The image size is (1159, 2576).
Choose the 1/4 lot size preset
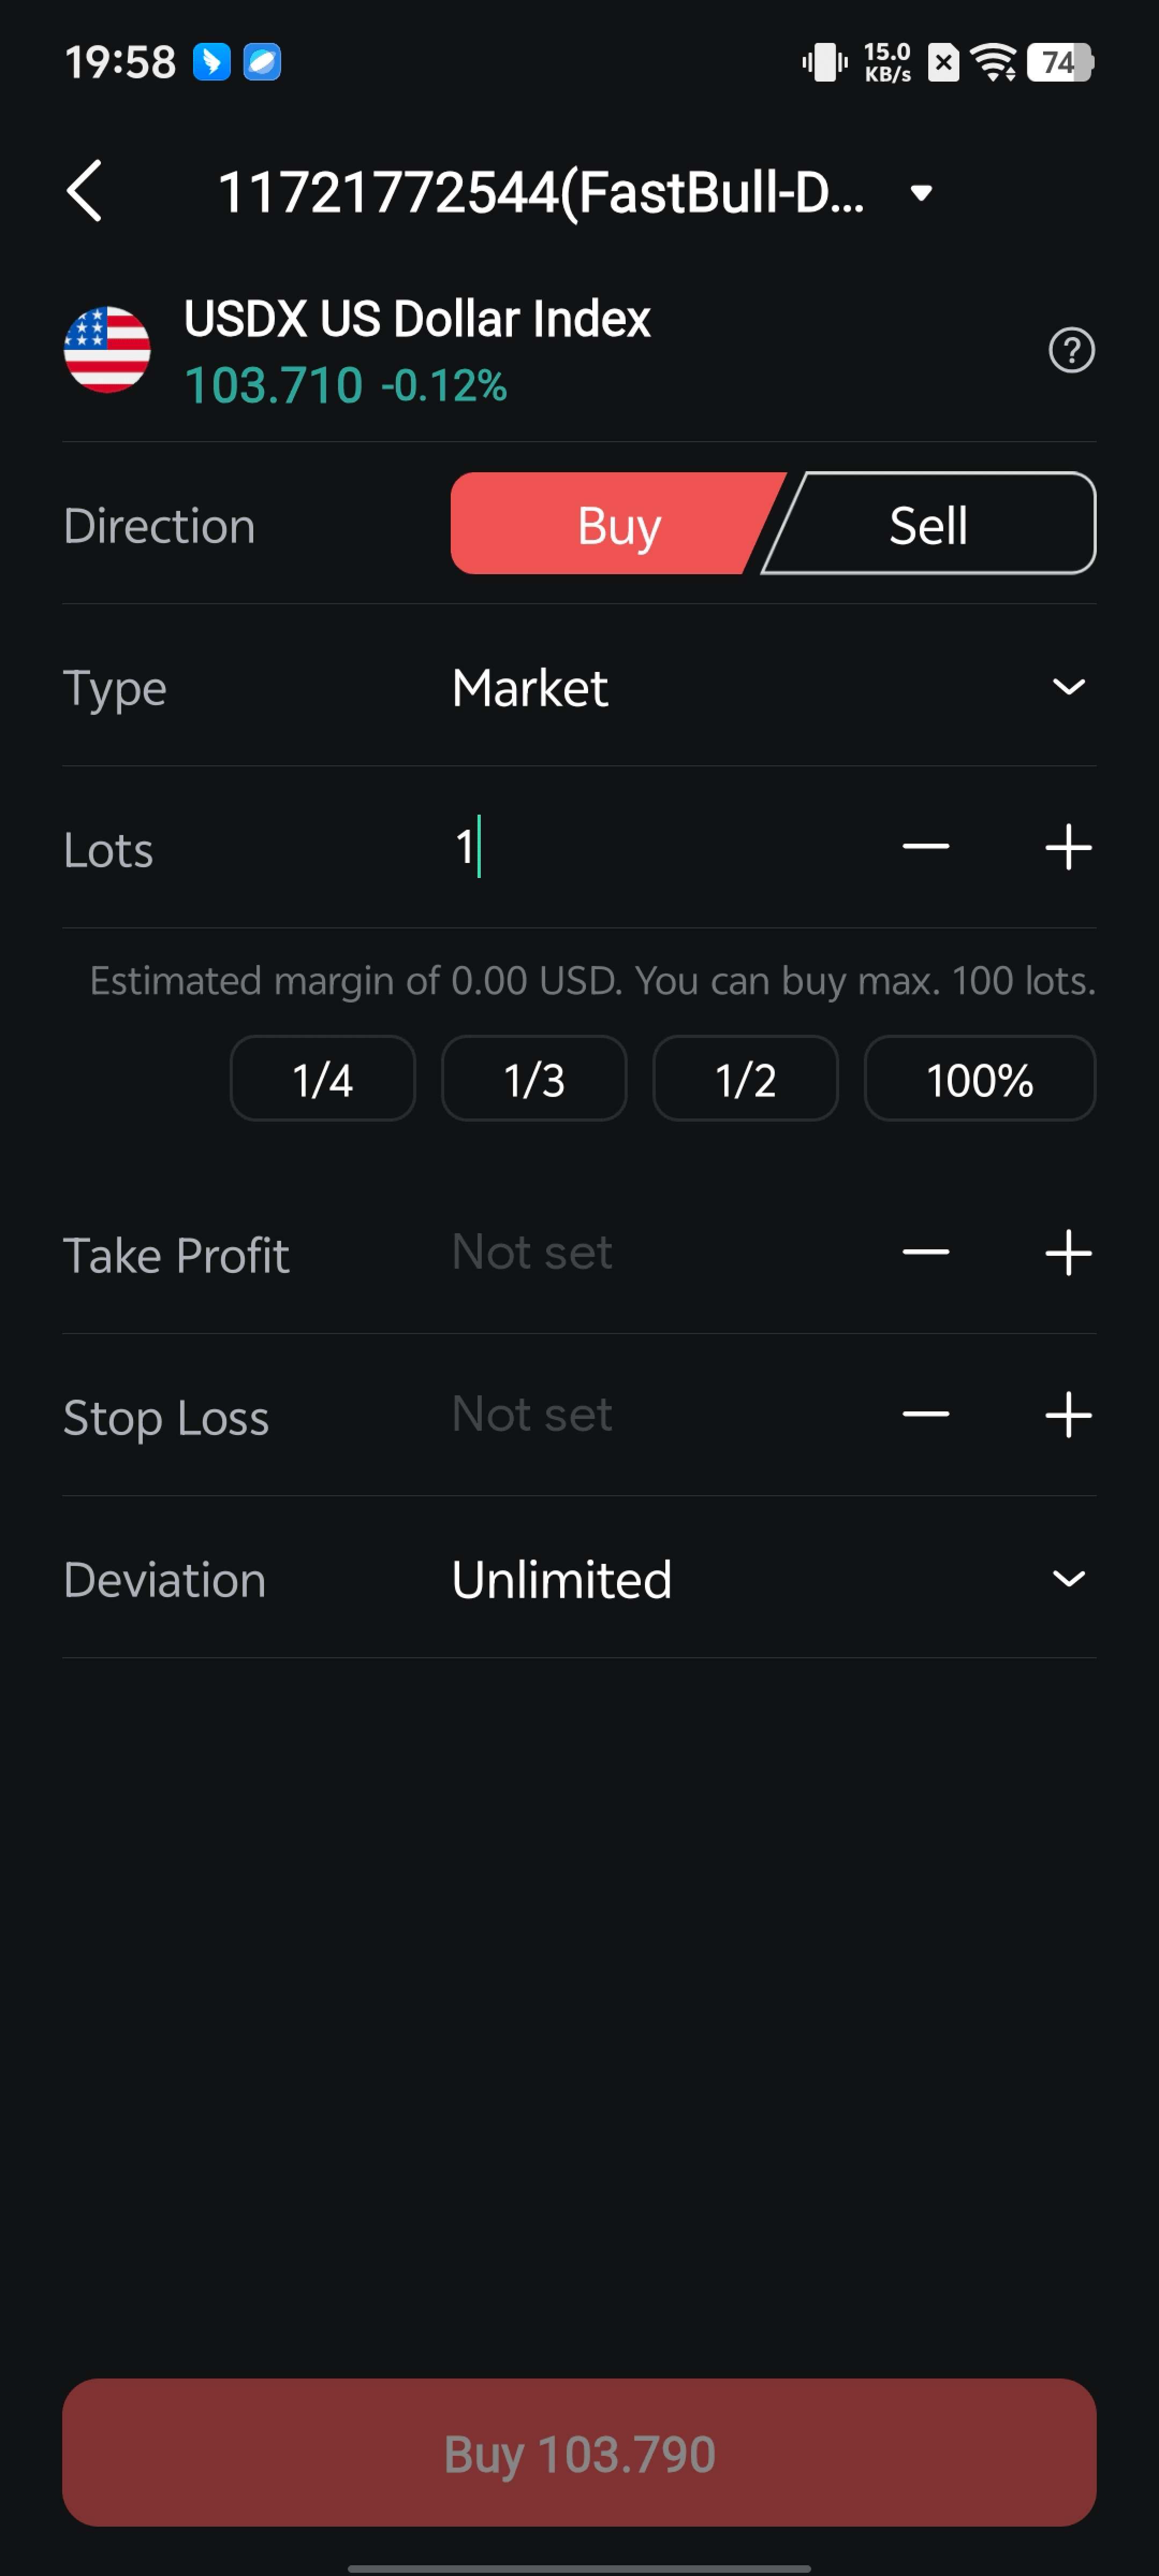(x=322, y=1079)
